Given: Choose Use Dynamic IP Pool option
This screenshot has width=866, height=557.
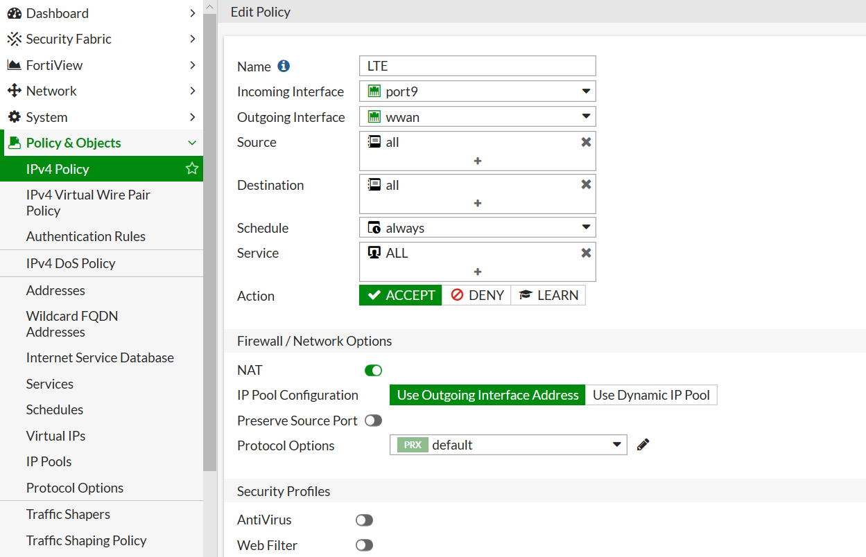Looking at the screenshot, I should [x=651, y=395].
